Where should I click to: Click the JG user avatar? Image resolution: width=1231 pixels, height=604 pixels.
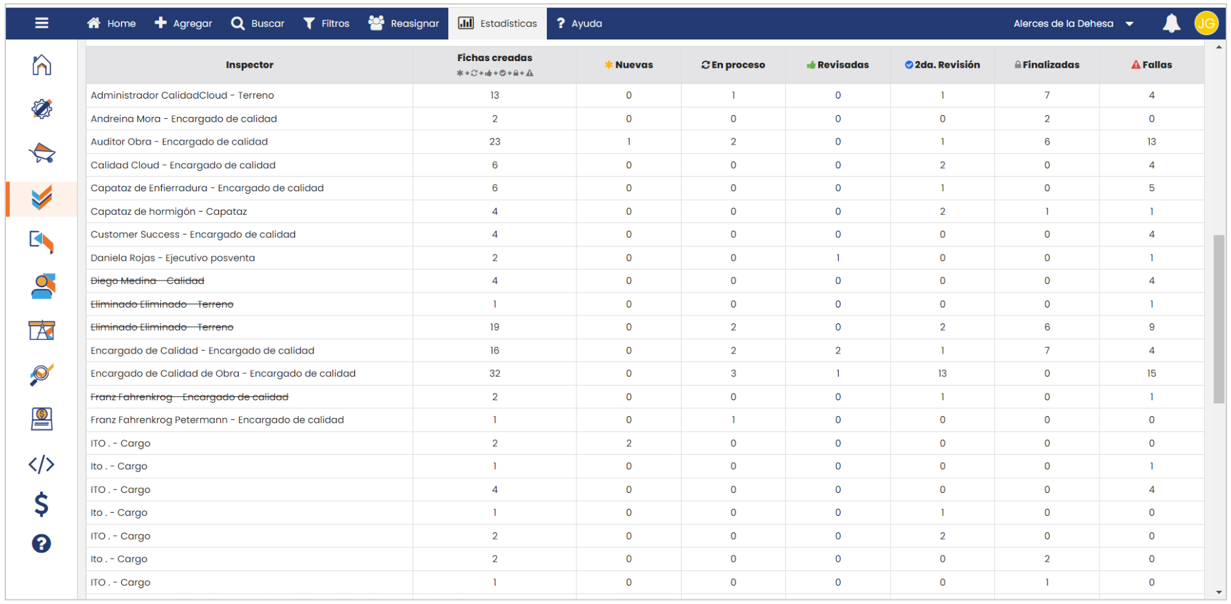(1206, 24)
